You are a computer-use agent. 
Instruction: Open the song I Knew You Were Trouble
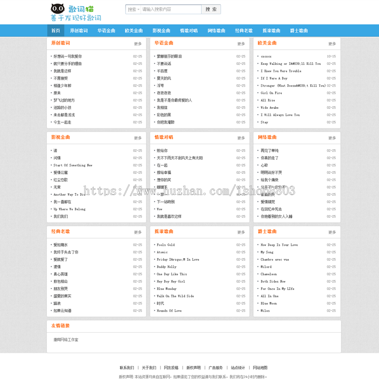(281, 71)
